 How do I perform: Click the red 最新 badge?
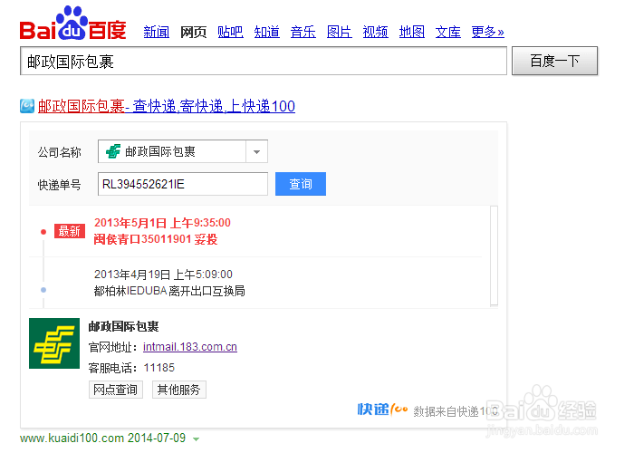(70, 231)
